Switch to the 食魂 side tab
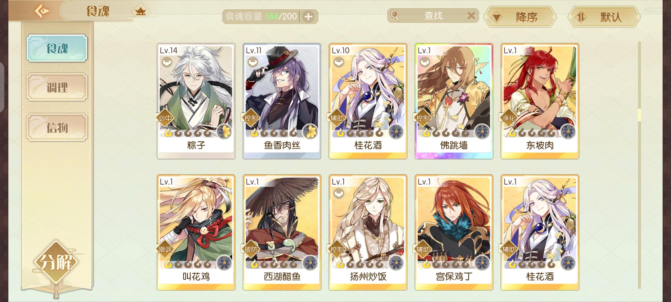 [x=57, y=48]
